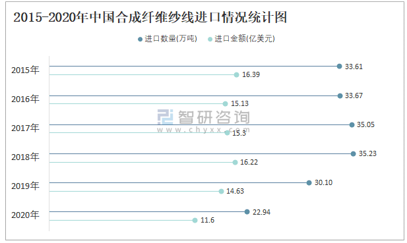Select the 2015年 axis label

click(25, 70)
